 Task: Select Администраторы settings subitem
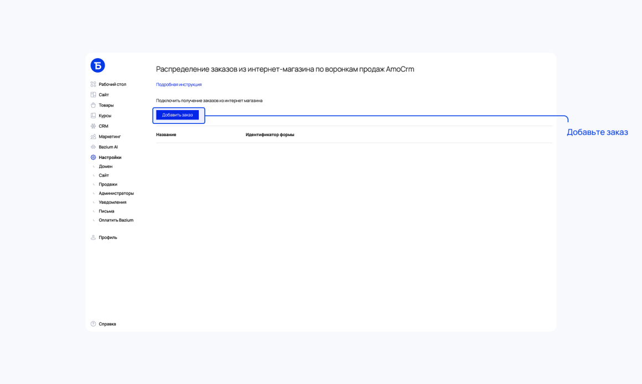(116, 193)
